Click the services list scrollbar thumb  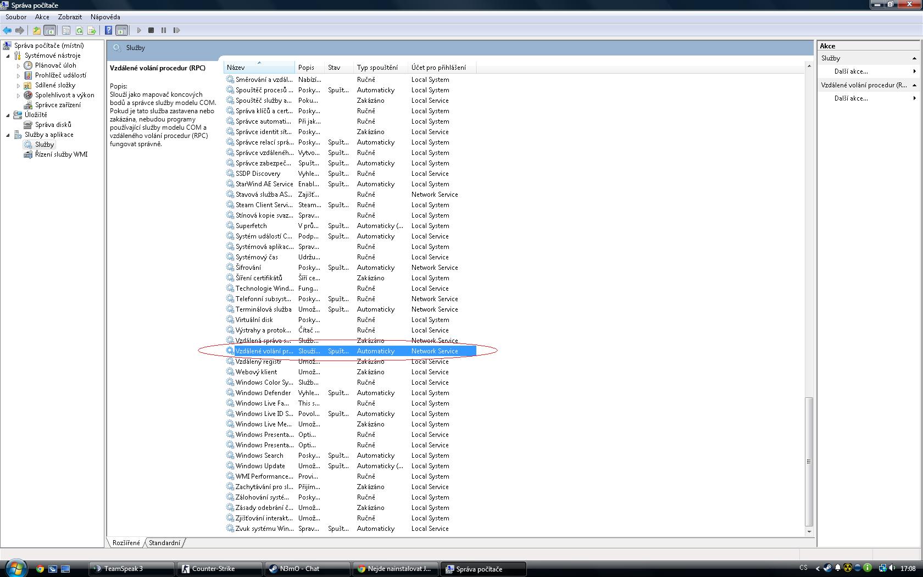[x=809, y=462]
